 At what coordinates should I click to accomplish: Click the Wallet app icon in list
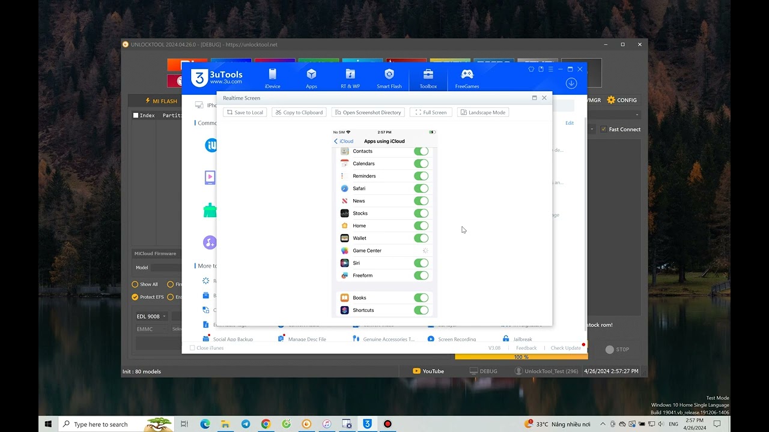(x=345, y=238)
